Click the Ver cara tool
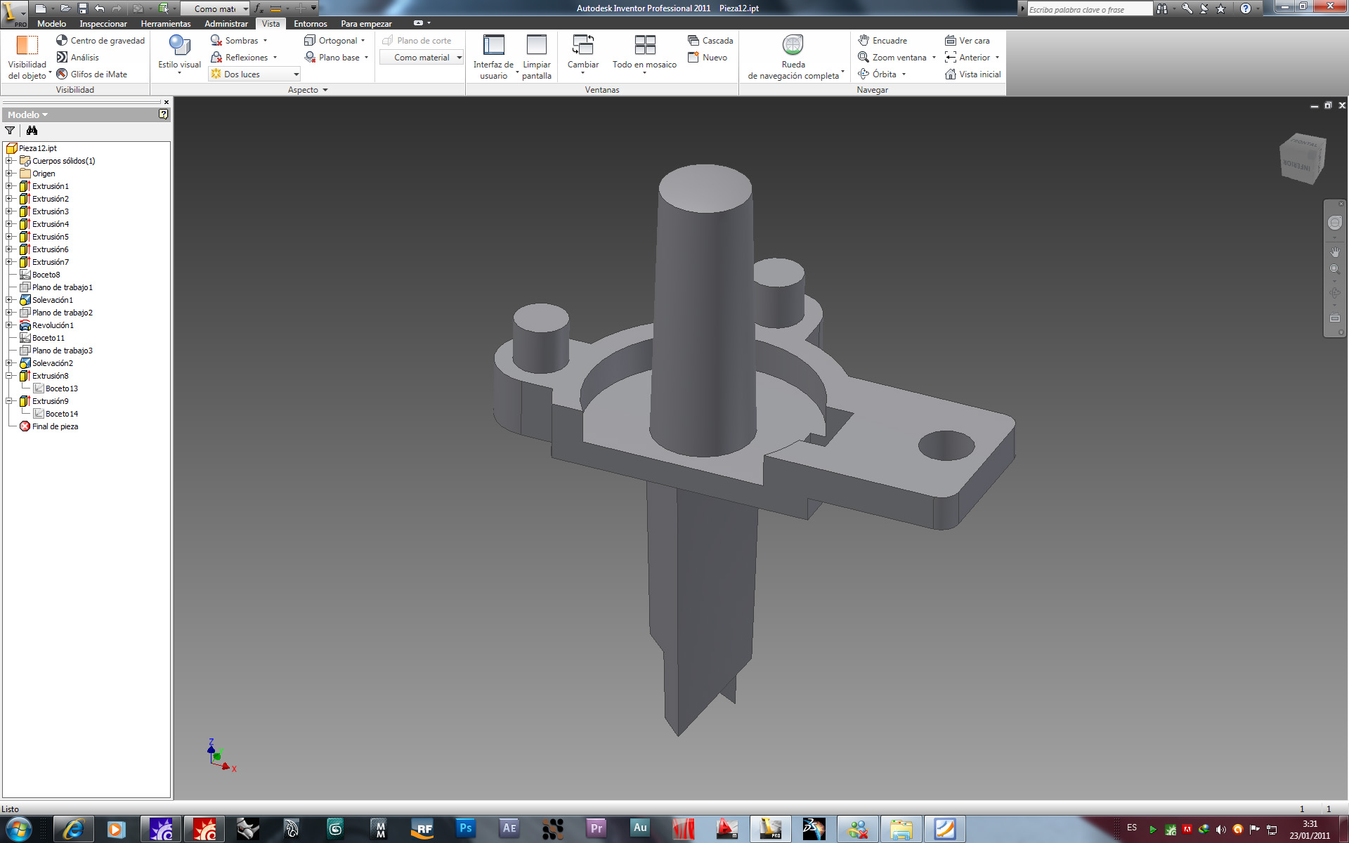This screenshot has width=1349, height=843. pyautogui.click(x=967, y=41)
